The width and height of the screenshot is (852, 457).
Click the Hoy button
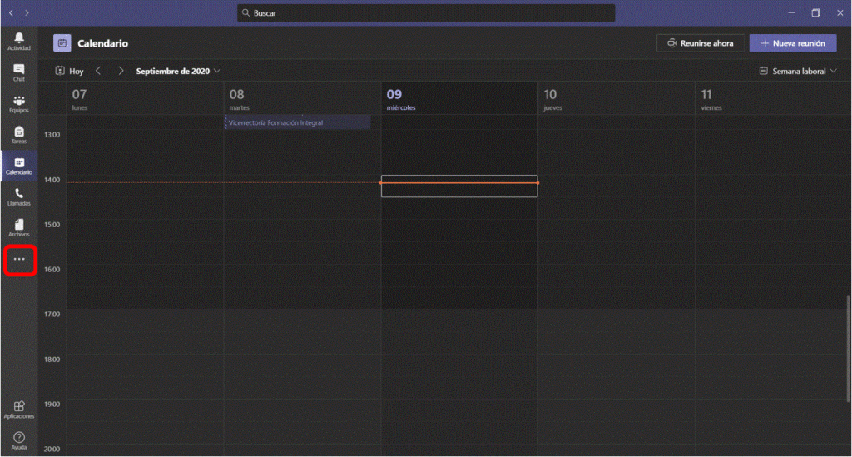(x=70, y=72)
